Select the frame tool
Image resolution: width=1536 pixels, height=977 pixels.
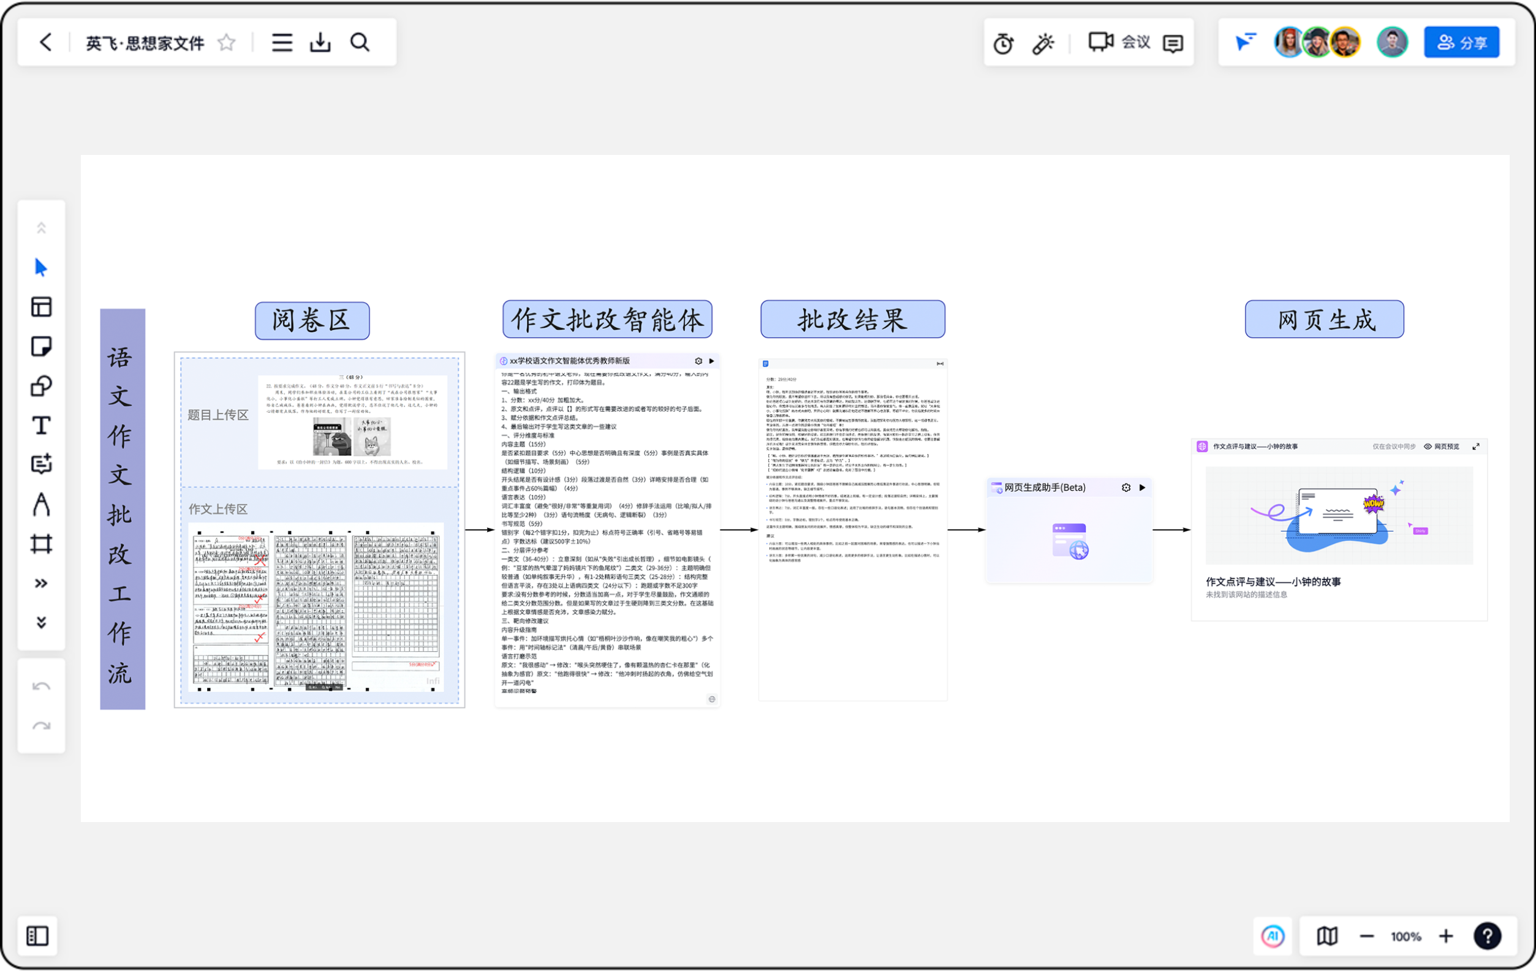pos(41,545)
